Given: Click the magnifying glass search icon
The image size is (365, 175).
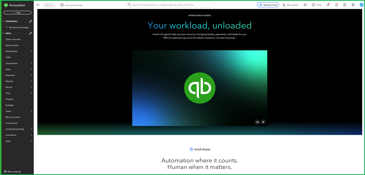Looking at the screenshot, I should tap(129, 4).
